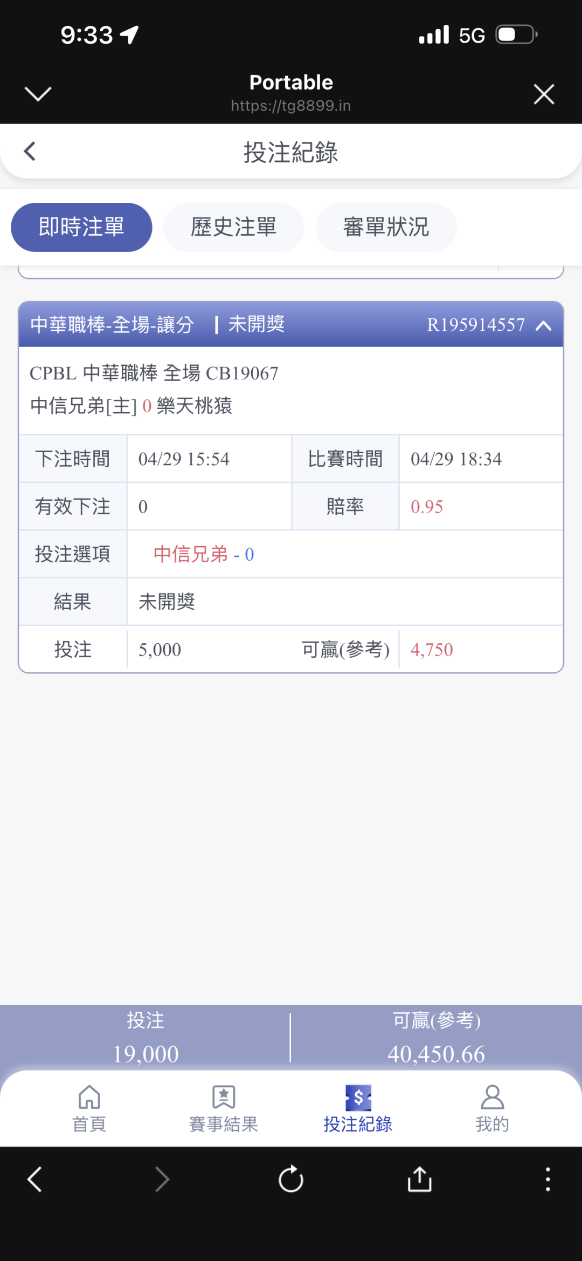Viewport: 582px width, 1261px height.
Task: Tap the share icon in browser bar
Action: (420, 1179)
